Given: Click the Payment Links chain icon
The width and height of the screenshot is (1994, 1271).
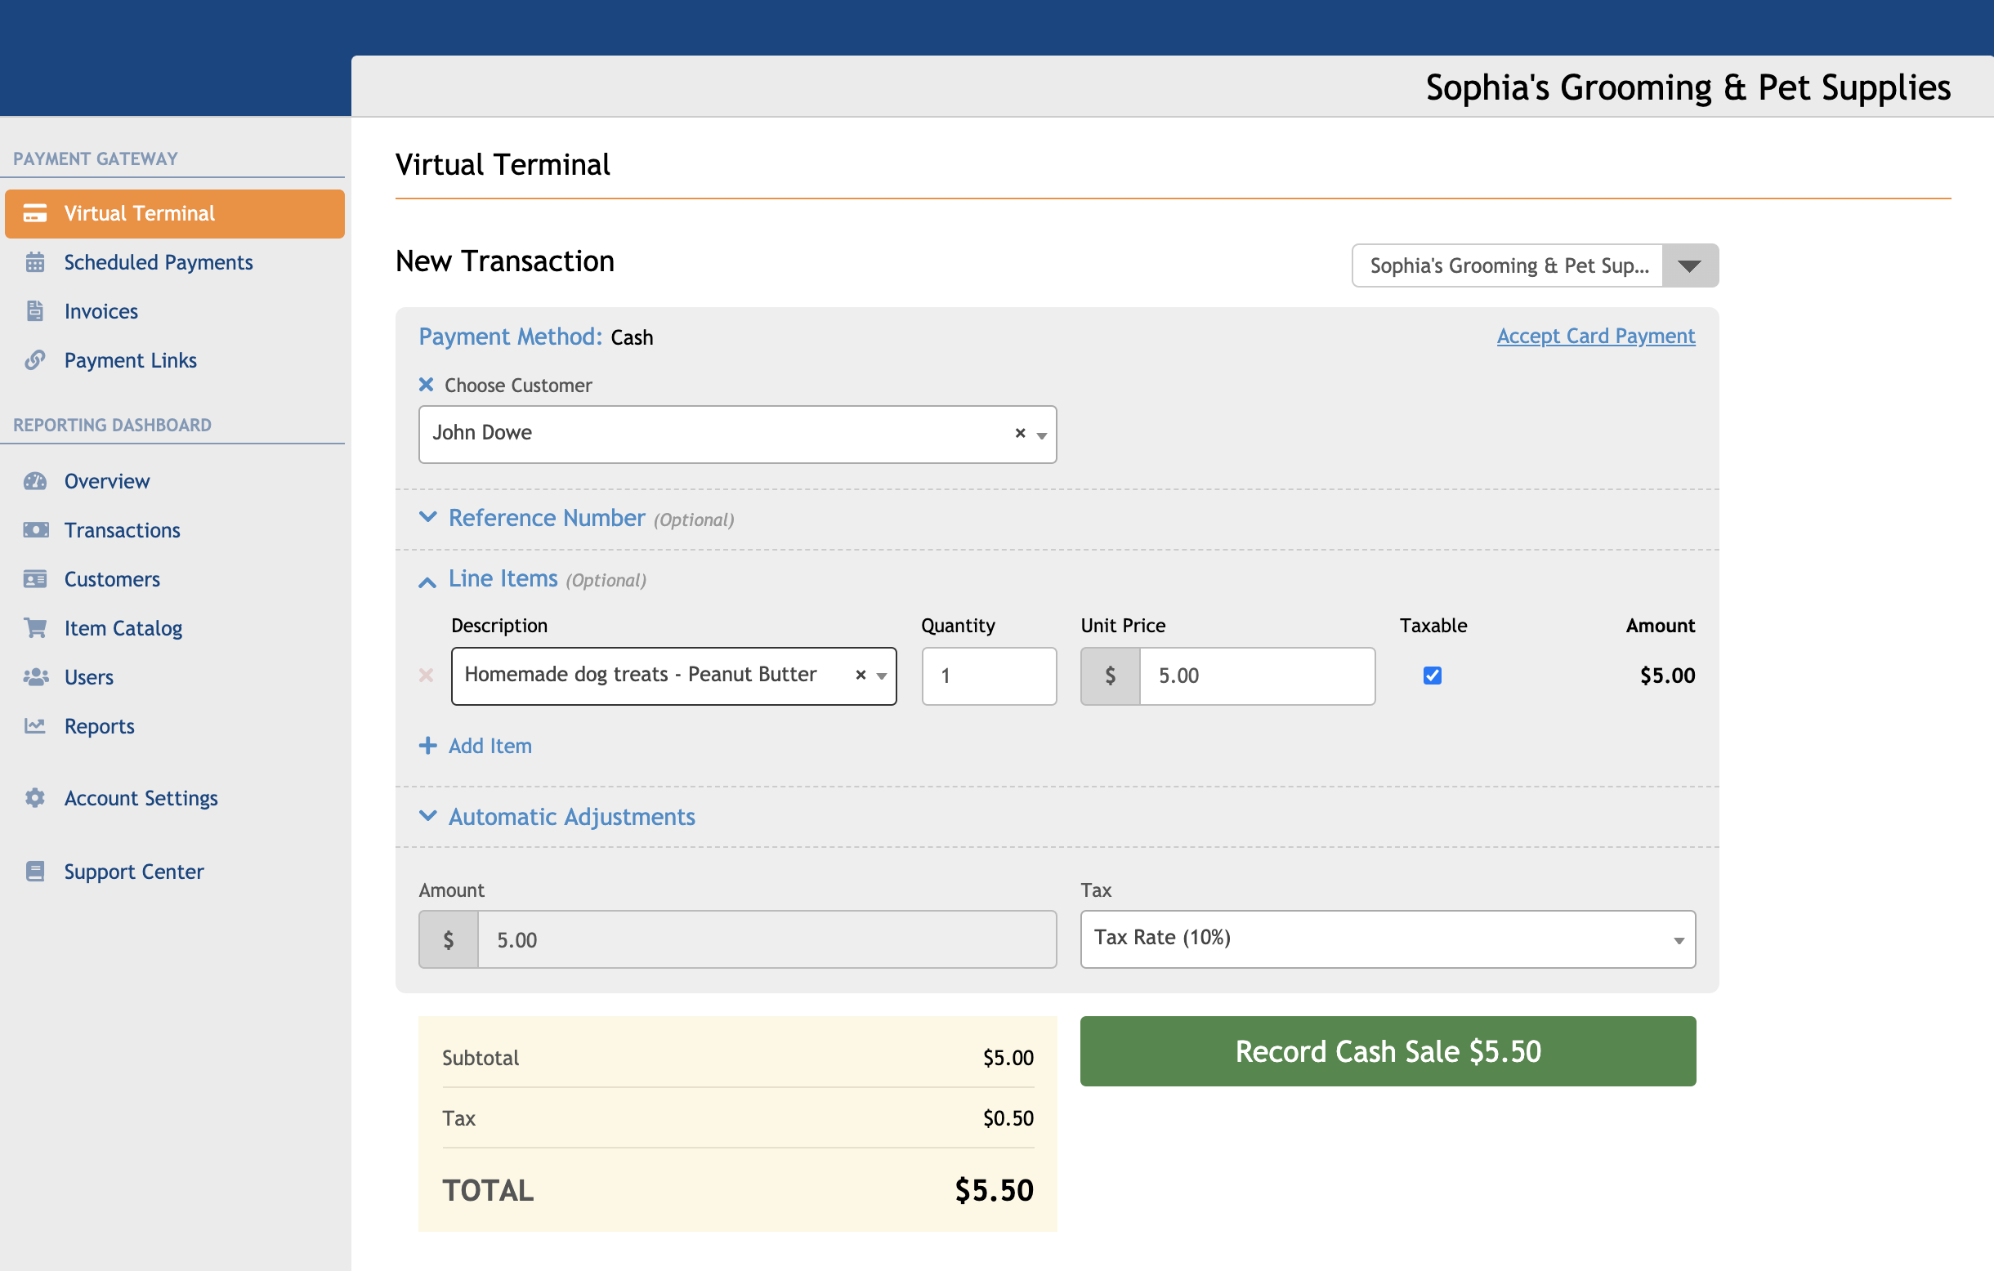Looking at the screenshot, I should tap(35, 360).
